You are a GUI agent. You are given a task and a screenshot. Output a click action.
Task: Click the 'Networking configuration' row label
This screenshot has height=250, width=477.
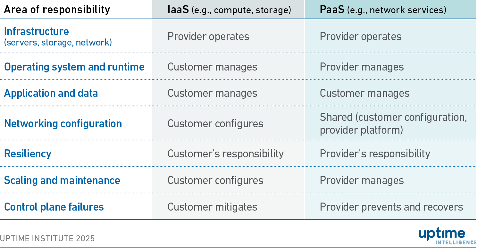[x=63, y=124]
